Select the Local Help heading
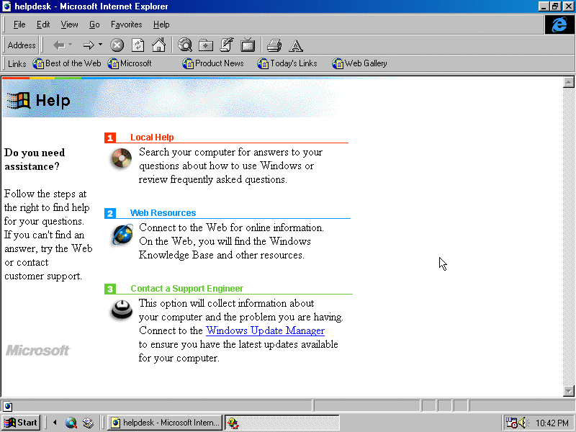Screen dimensions: 576x432 pyautogui.click(x=152, y=138)
